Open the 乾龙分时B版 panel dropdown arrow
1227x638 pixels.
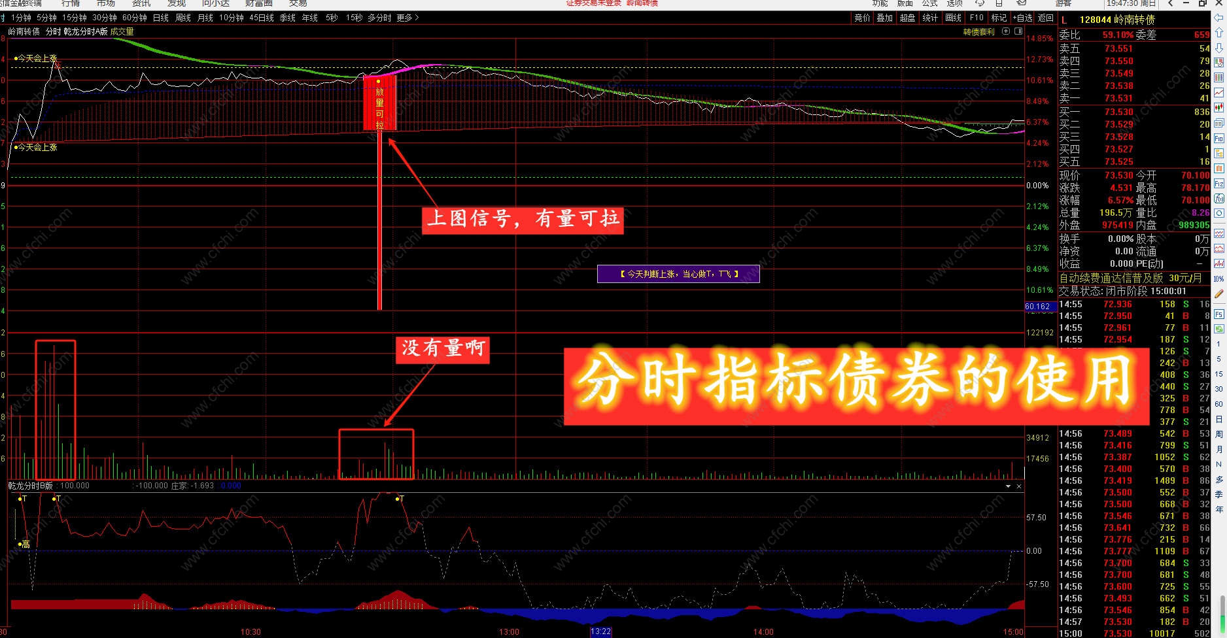point(1008,486)
